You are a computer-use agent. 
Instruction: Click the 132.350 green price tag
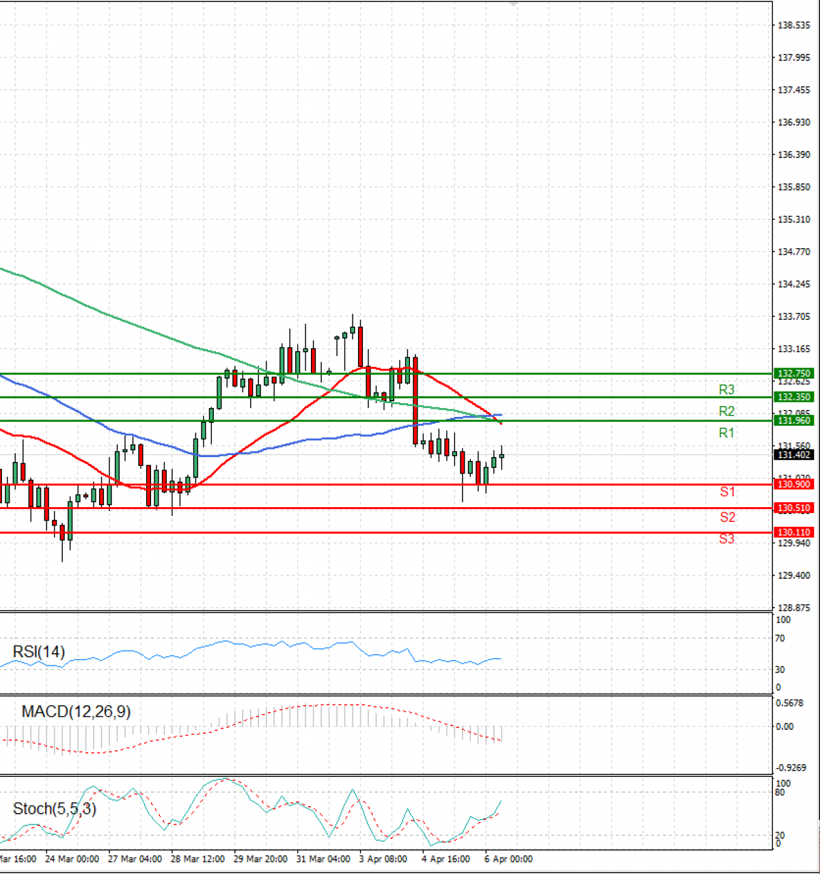coord(793,397)
